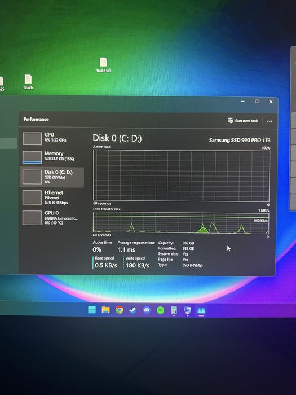The image size is (296, 395).
Task: Click the 'Active time' graph label
Action: click(x=101, y=147)
